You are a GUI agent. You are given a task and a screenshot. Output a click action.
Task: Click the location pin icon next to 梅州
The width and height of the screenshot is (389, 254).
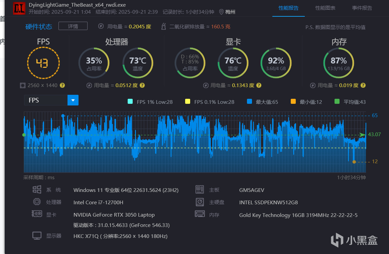pyautogui.click(x=221, y=12)
